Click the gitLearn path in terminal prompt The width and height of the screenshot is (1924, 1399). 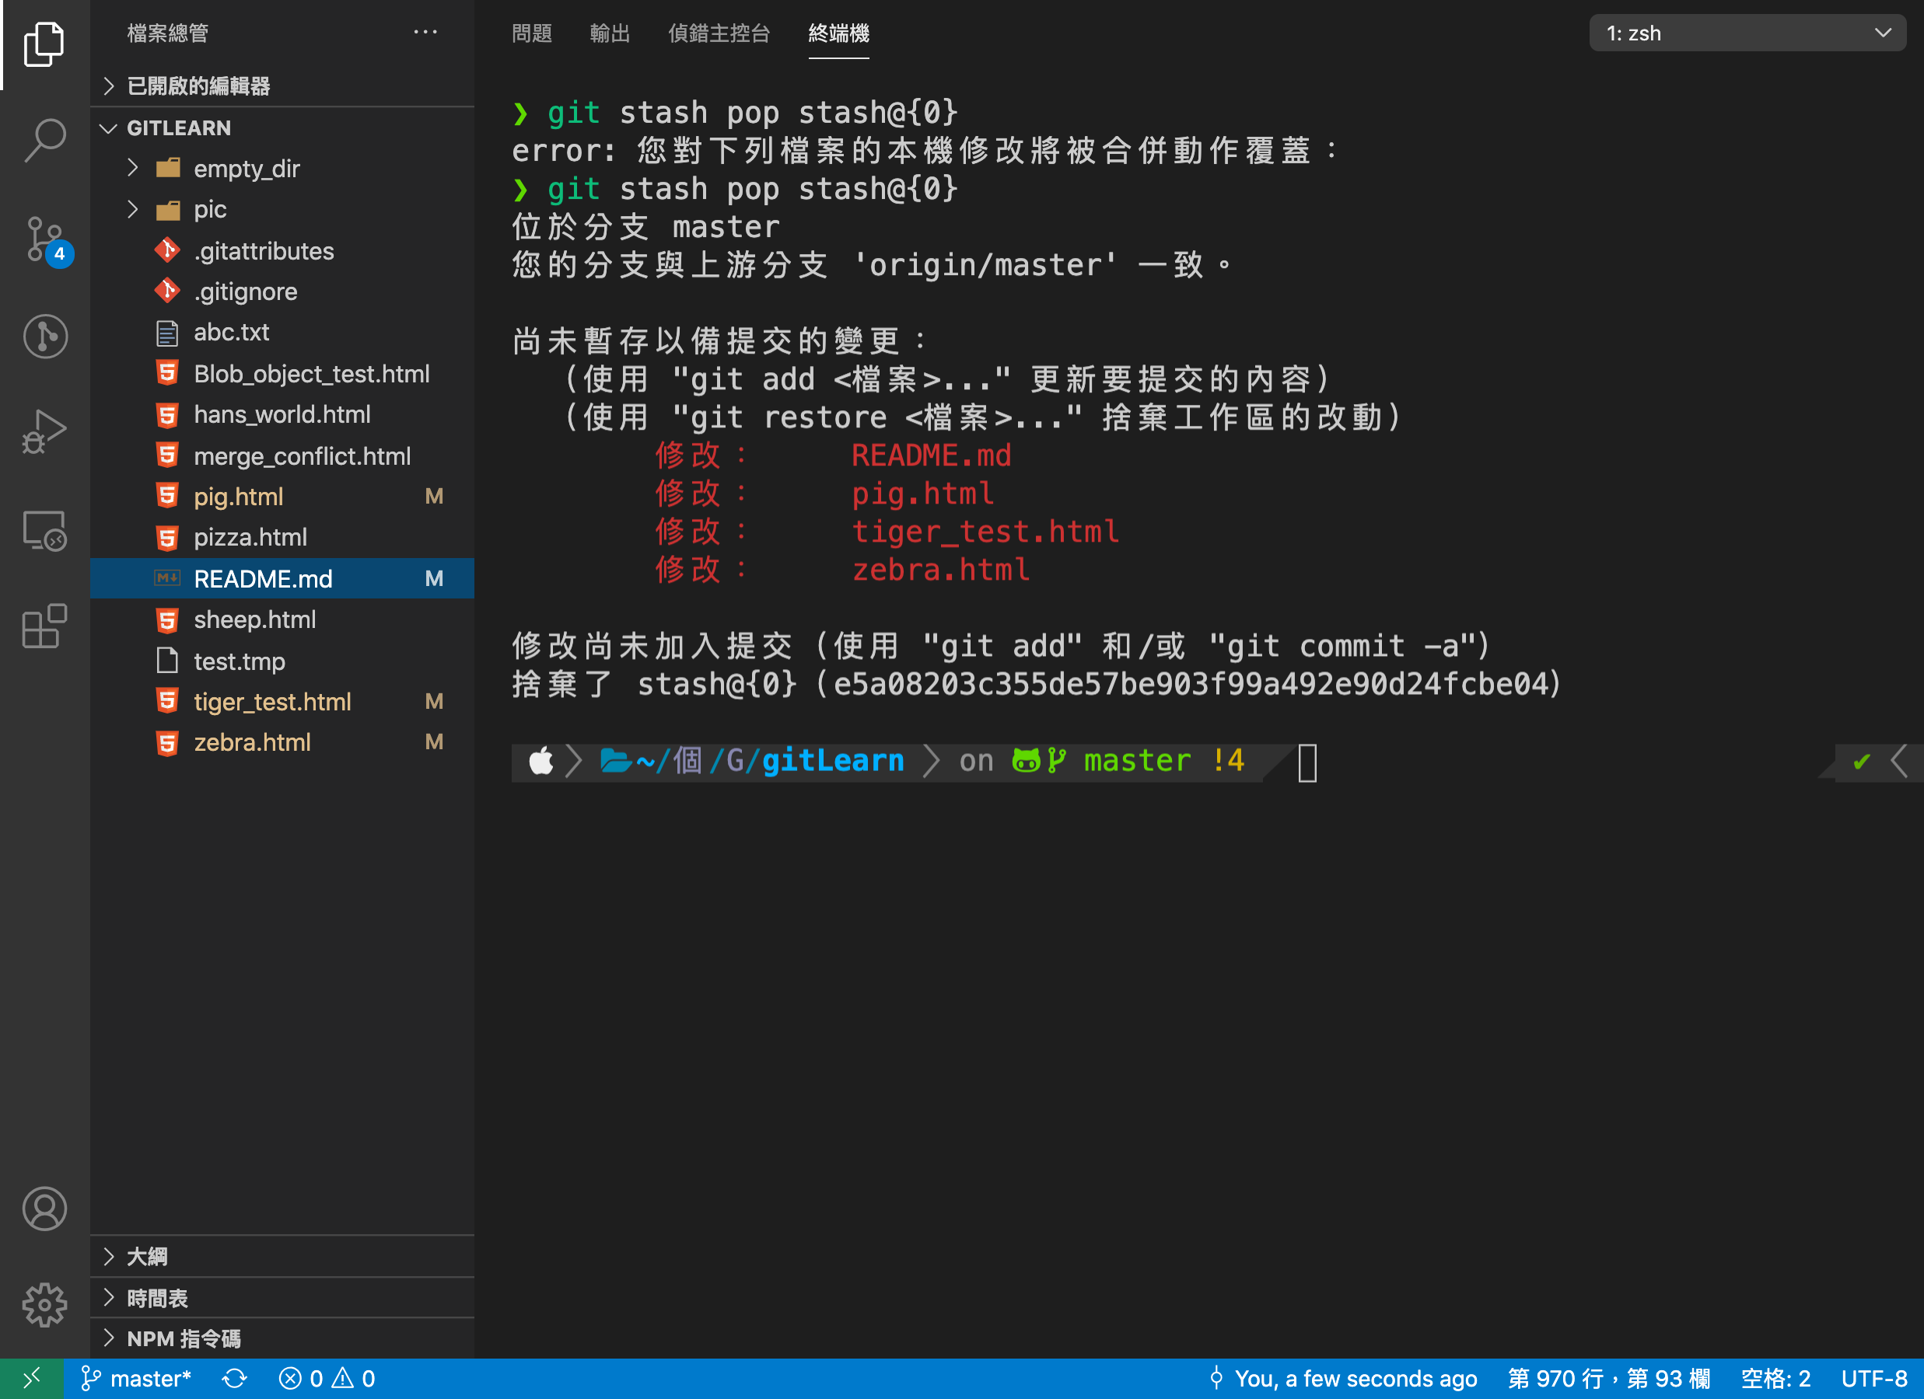(x=832, y=761)
